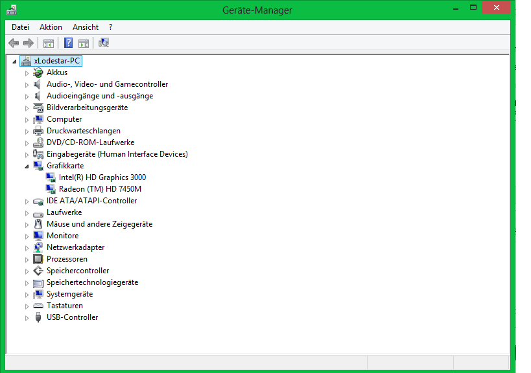Close the Geräte-Manager window
531x373 pixels.
coord(496,7)
